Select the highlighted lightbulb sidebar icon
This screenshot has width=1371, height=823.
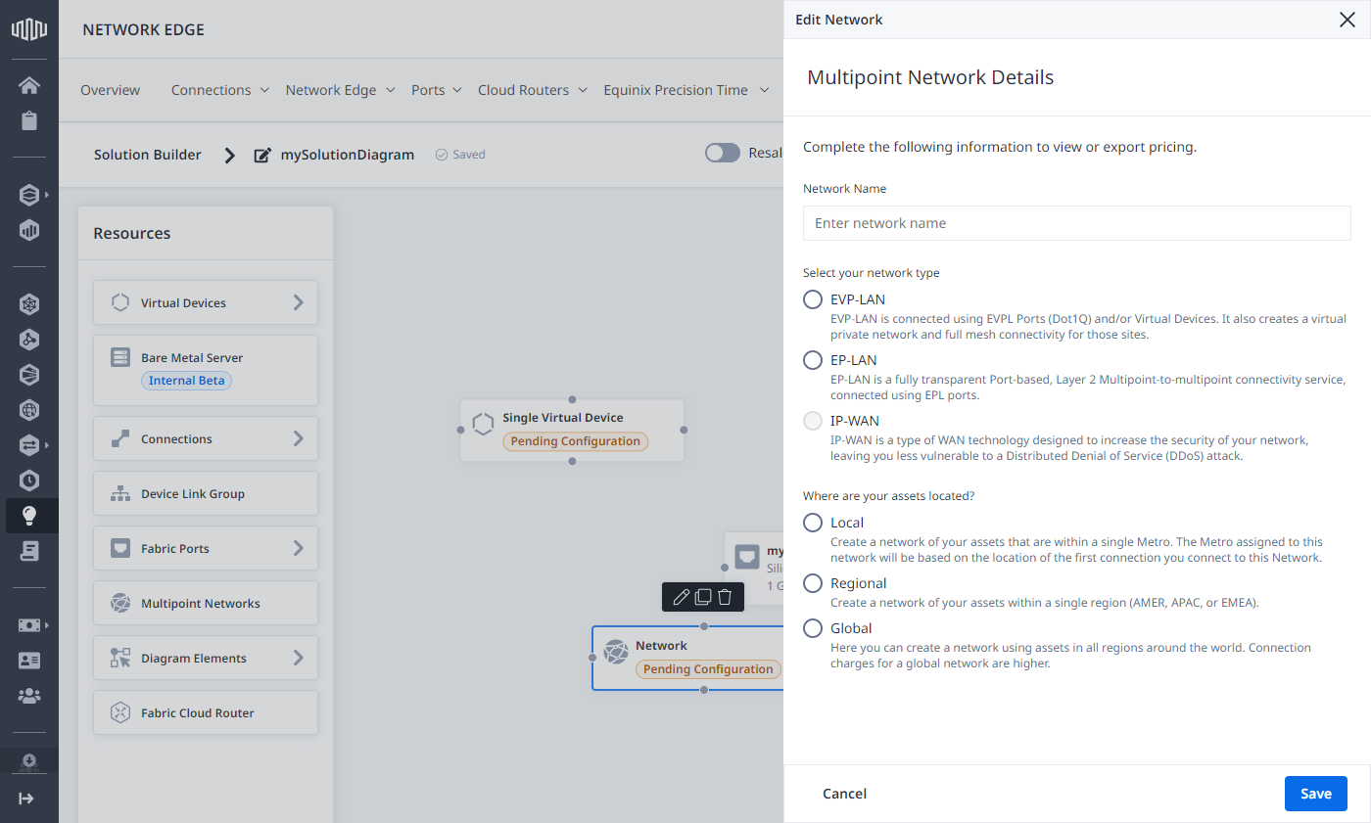click(x=29, y=516)
